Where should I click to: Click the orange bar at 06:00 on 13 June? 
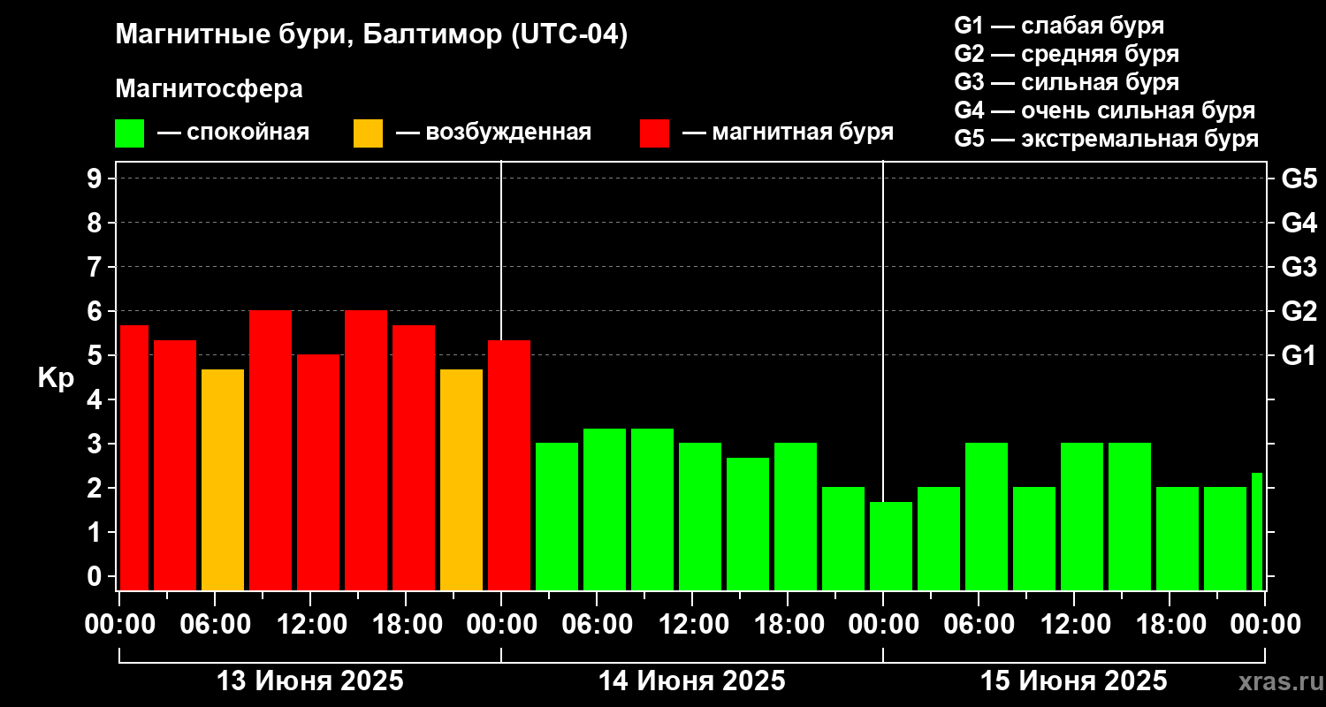tap(223, 480)
